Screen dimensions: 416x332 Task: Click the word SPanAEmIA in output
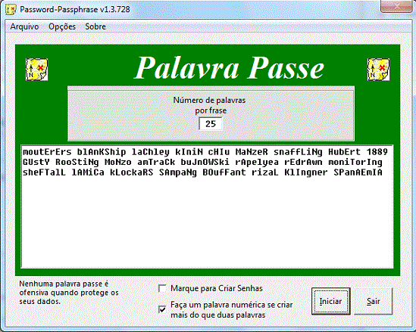click(358, 172)
